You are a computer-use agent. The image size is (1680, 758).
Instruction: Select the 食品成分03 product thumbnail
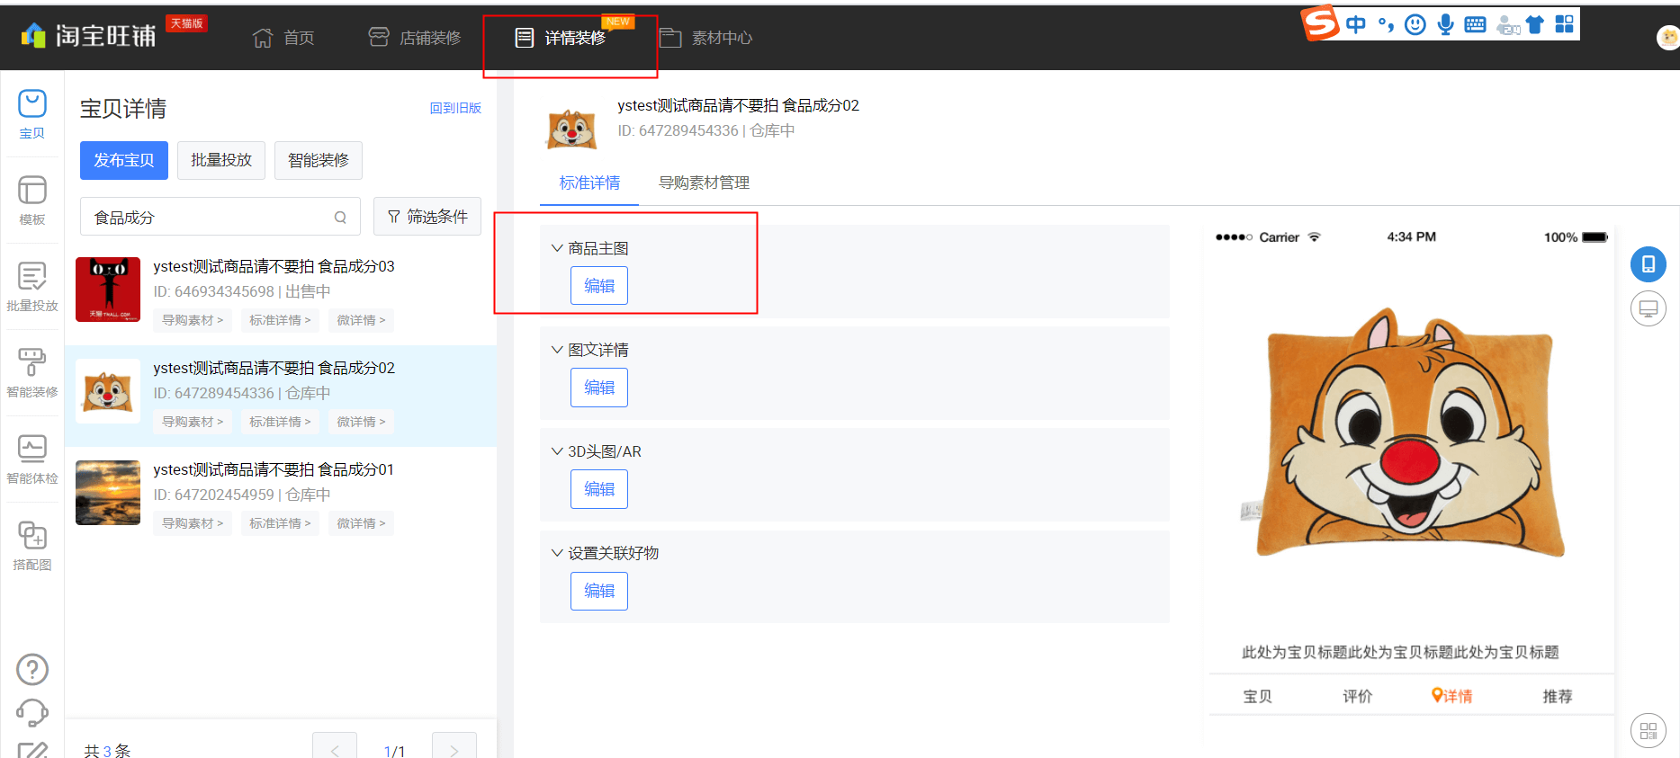[x=108, y=290]
